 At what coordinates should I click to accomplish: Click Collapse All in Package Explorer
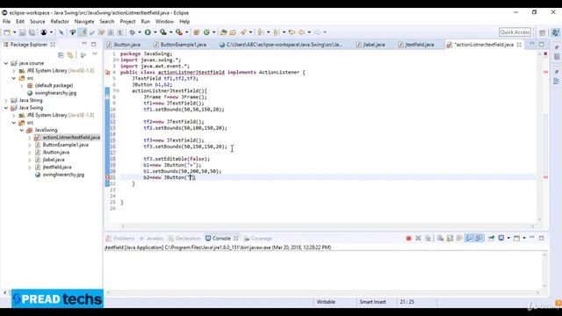point(61,55)
